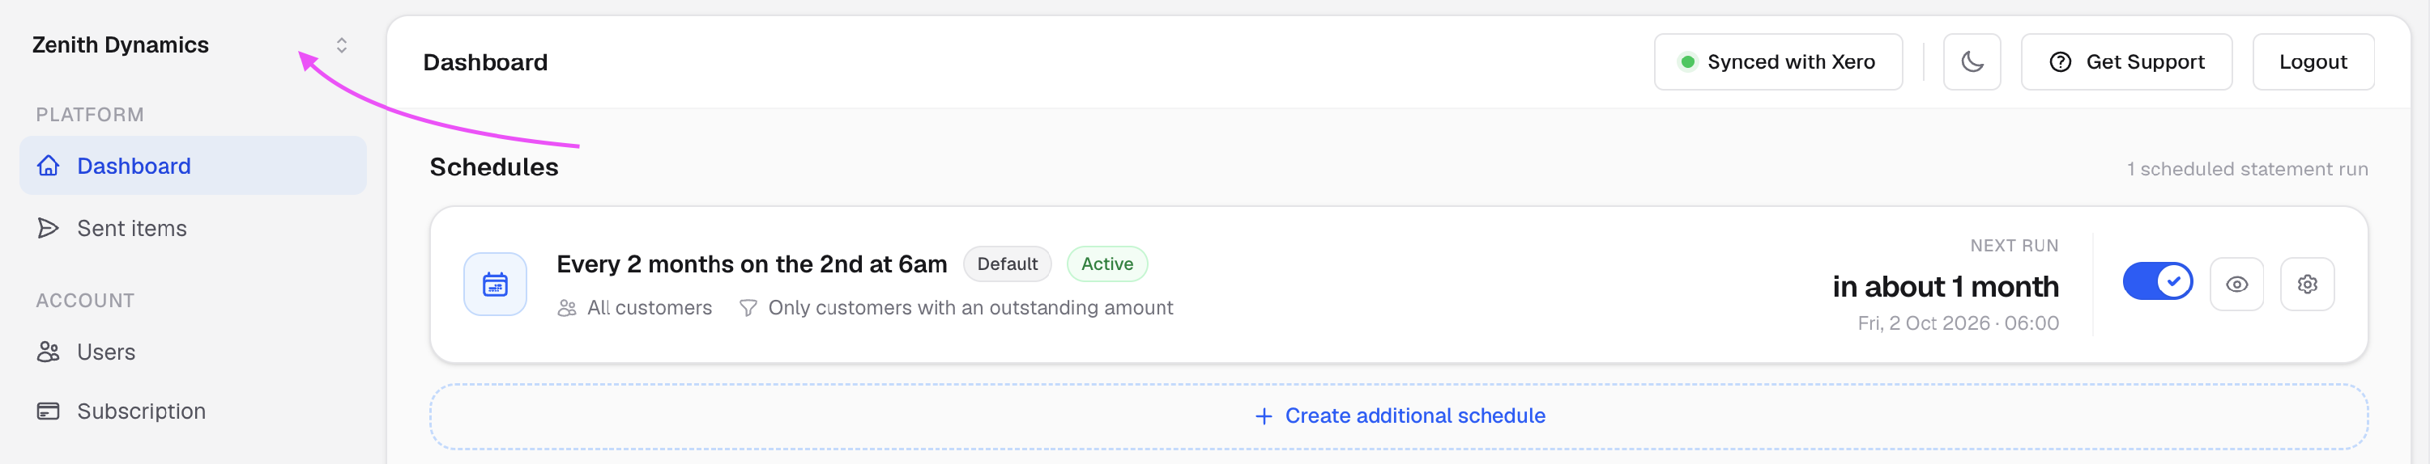
Task: Click the Sent items paper-plane icon
Action: 48,228
